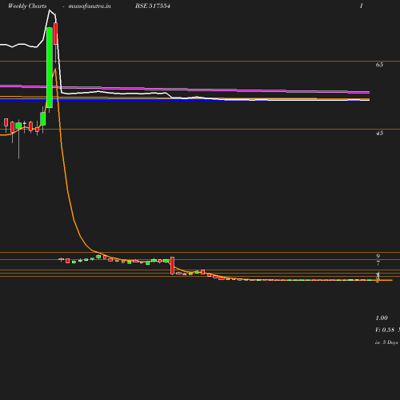The width and height of the screenshot is (400, 400).
Task: Click the "Weekly Charts" title text
Action: click(x=27, y=6)
